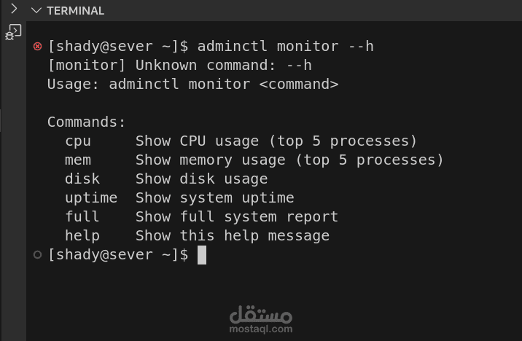Viewport: 522px width, 341px height.
Task: Click the uptime command entry
Action: [x=91, y=198]
